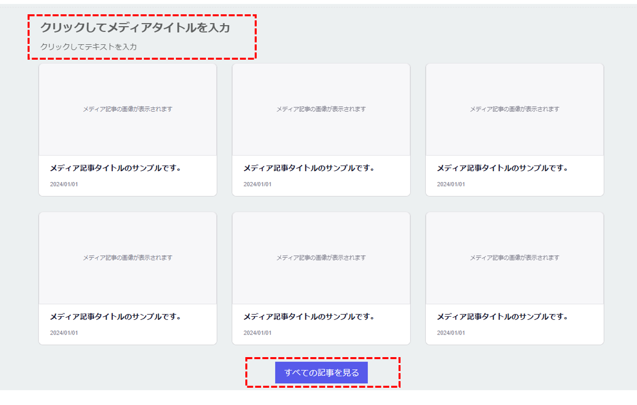Click the 2024/01/01 date on top-left card

pyautogui.click(x=64, y=184)
